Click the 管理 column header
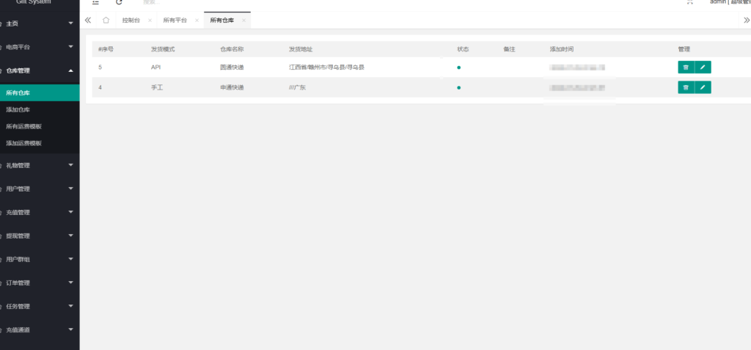The image size is (751, 350). 684,49
